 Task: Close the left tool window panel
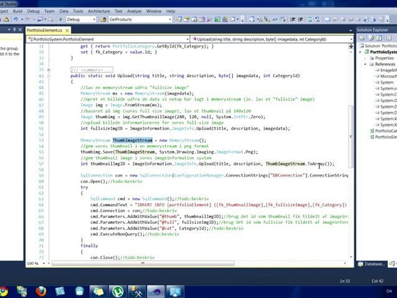tap(20, 30)
